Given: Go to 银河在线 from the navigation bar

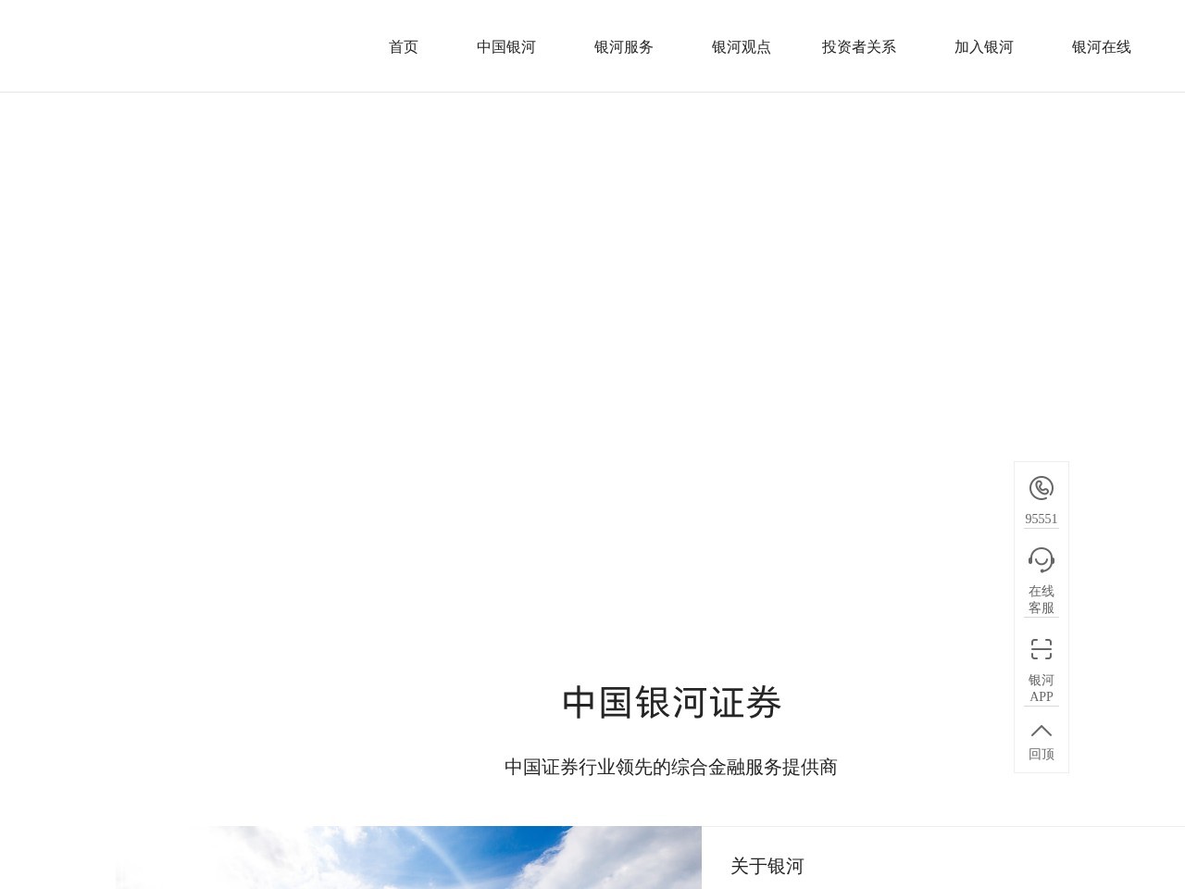Looking at the screenshot, I should coord(1102,47).
